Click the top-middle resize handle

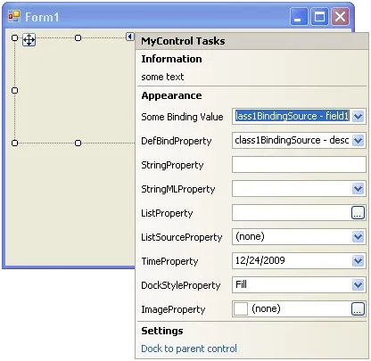pos(78,37)
